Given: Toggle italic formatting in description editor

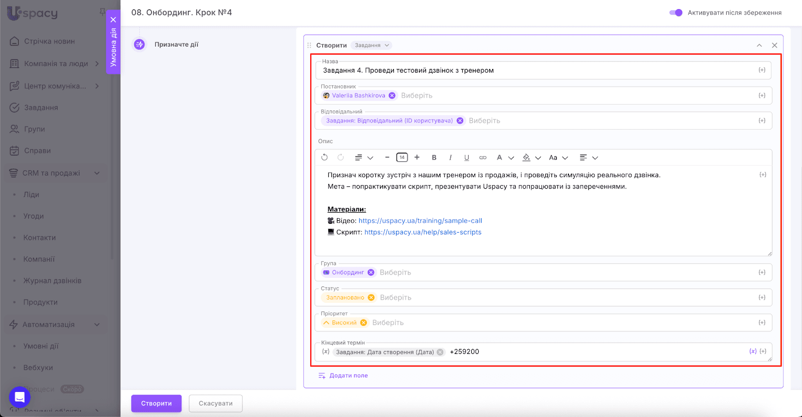Looking at the screenshot, I should (450, 157).
